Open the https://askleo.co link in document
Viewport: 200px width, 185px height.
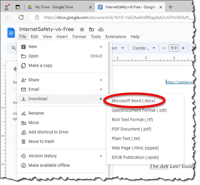pyautogui.click(x=180, y=82)
